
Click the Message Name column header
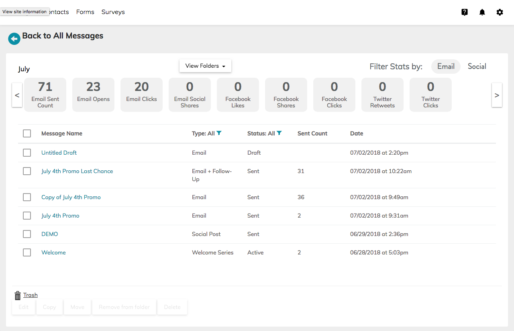(x=62, y=133)
